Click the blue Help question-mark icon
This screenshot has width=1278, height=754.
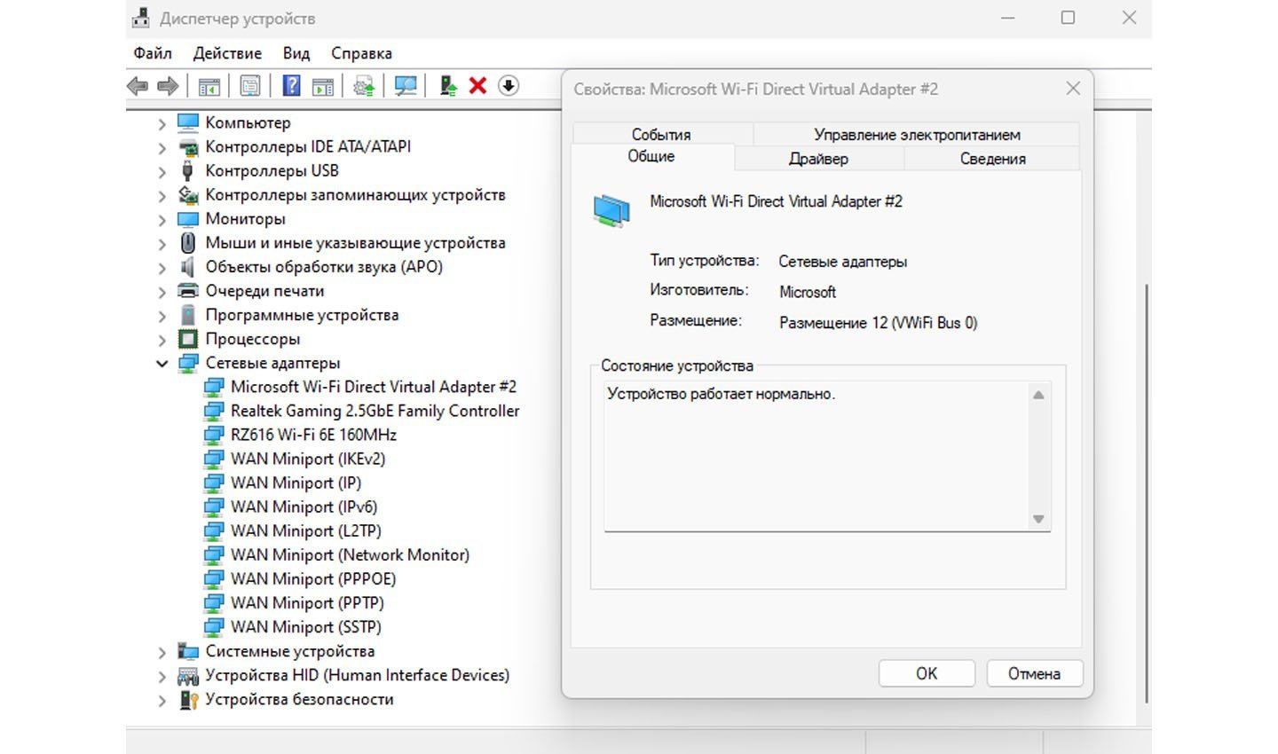[291, 86]
